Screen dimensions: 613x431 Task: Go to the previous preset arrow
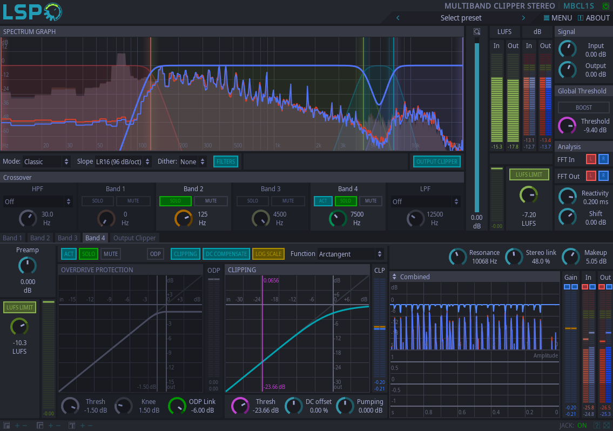pyautogui.click(x=398, y=18)
